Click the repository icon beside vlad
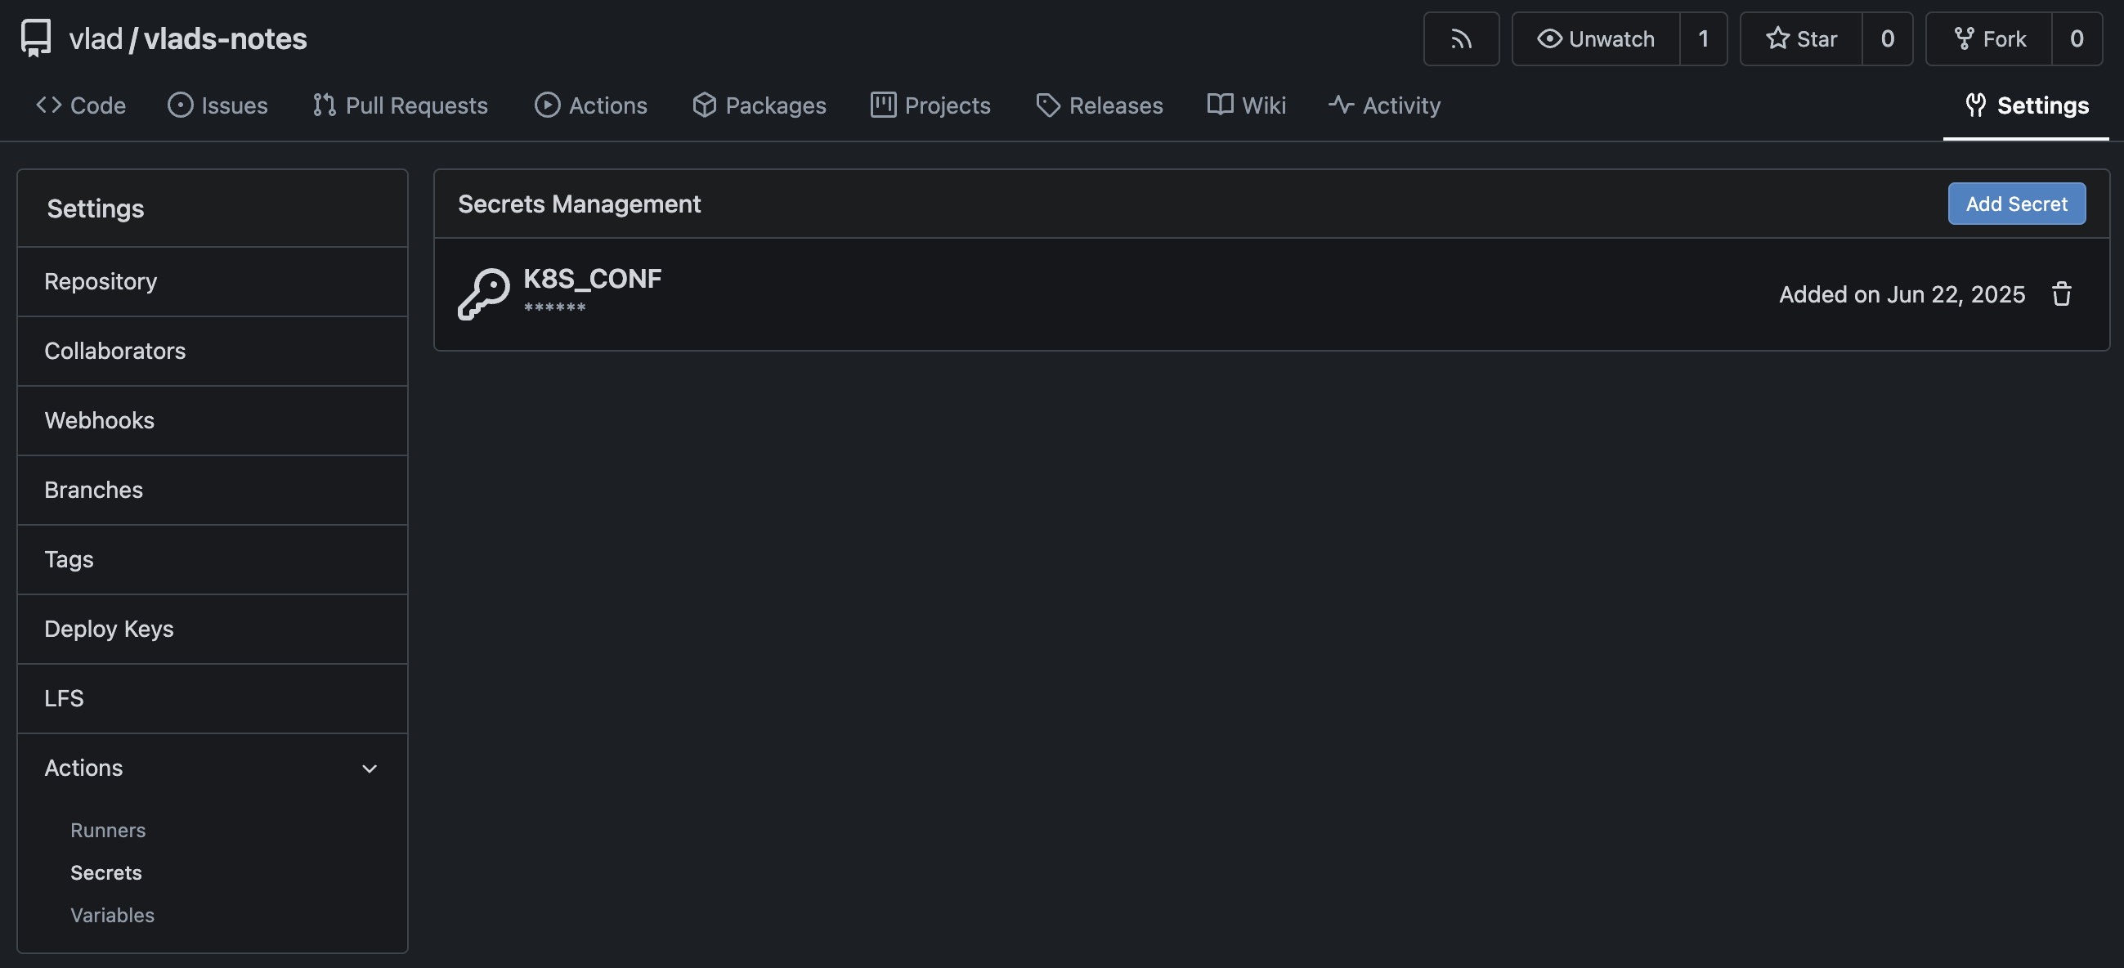2124x968 pixels. (x=35, y=38)
